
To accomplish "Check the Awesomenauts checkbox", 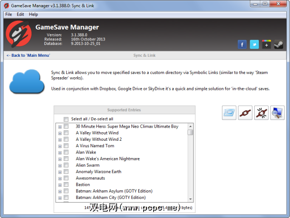I will 66,178.
